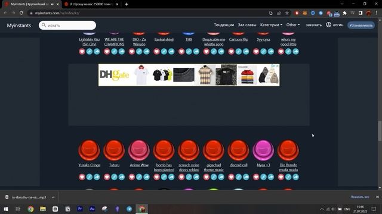The image size is (382, 214).
Task: Reload the page
Action: pos(21,13)
